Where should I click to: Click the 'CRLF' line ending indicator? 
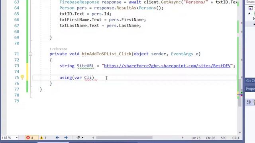click(x=236, y=138)
